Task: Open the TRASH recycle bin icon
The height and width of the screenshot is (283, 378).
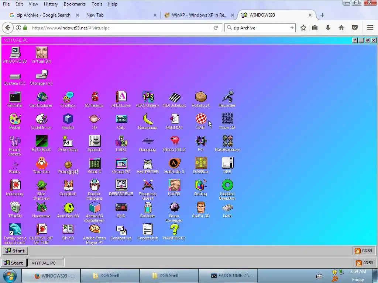Action: pyautogui.click(x=15, y=210)
